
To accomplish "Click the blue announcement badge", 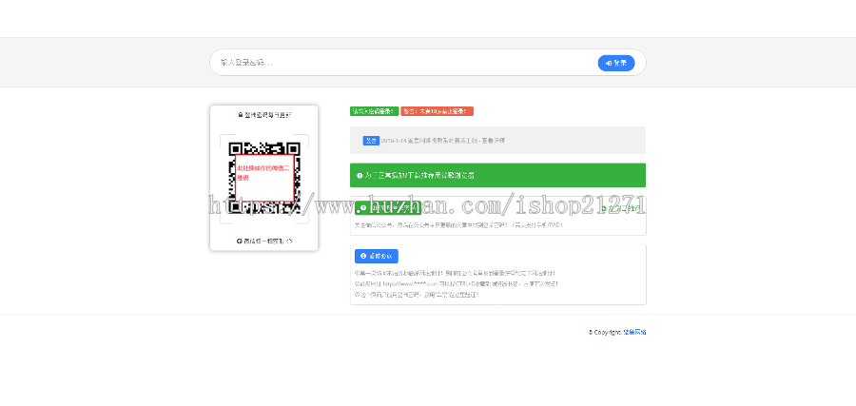I will coord(371,141).
